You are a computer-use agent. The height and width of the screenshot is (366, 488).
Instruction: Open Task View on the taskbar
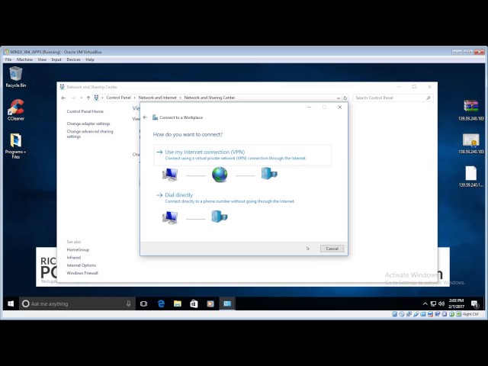(x=143, y=303)
